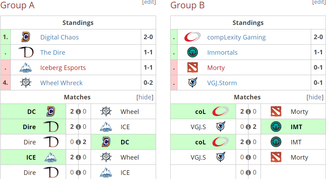This screenshot has height=179, width=326.
Task: Open the Digital Chaos team page link
Action: pos(60,37)
